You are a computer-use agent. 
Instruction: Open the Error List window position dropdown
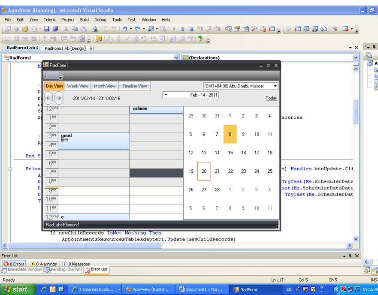pos(344,256)
